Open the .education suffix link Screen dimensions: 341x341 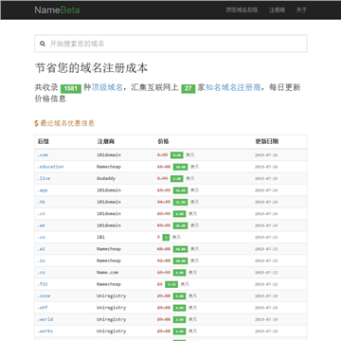coord(50,167)
